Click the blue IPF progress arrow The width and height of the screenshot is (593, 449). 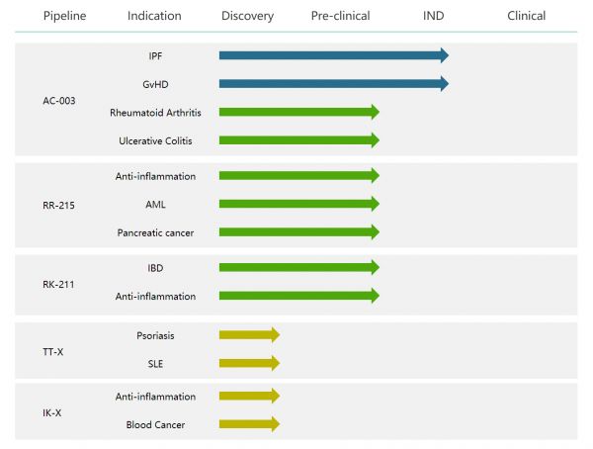[333, 55]
